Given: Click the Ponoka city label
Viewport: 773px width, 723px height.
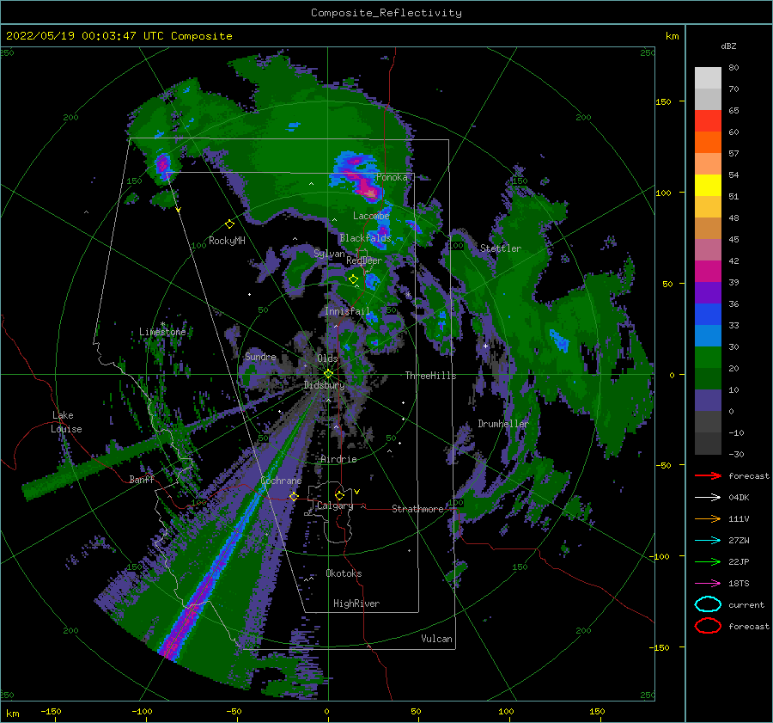Looking at the screenshot, I should (x=392, y=177).
